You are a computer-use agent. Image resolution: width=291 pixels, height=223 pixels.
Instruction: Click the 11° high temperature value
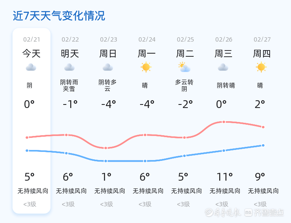pos(225,177)
